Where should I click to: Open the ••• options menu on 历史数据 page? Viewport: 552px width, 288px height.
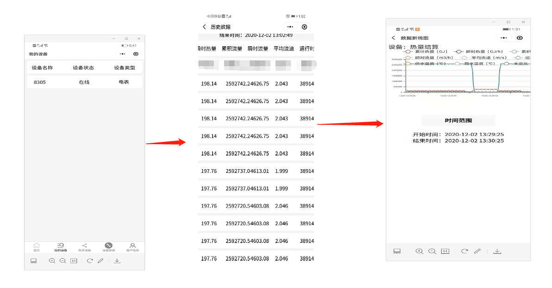tap(289, 27)
